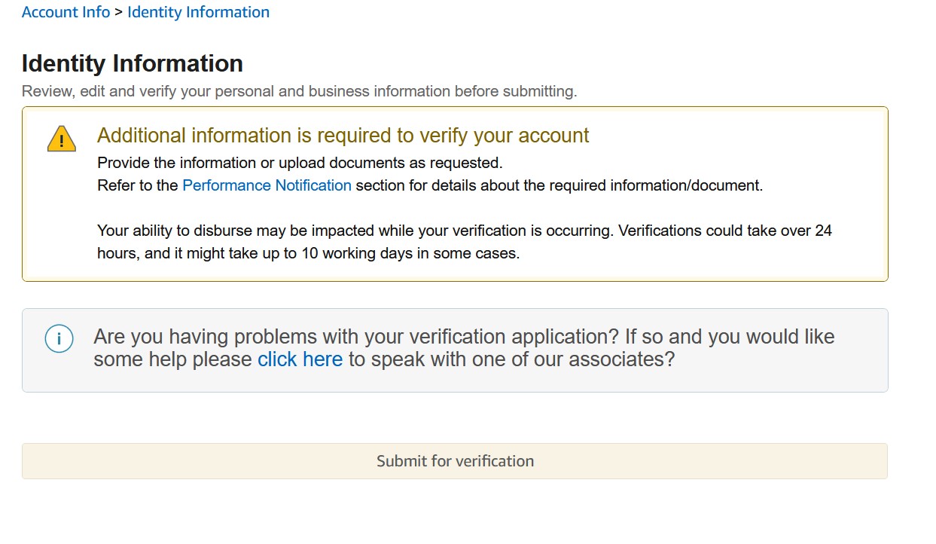Open the Performance Notification link
The width and height of the screenshot is (936, 544).
pos(267,185)
